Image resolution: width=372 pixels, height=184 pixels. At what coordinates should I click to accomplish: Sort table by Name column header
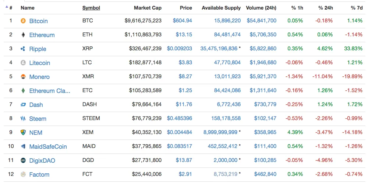28,8
